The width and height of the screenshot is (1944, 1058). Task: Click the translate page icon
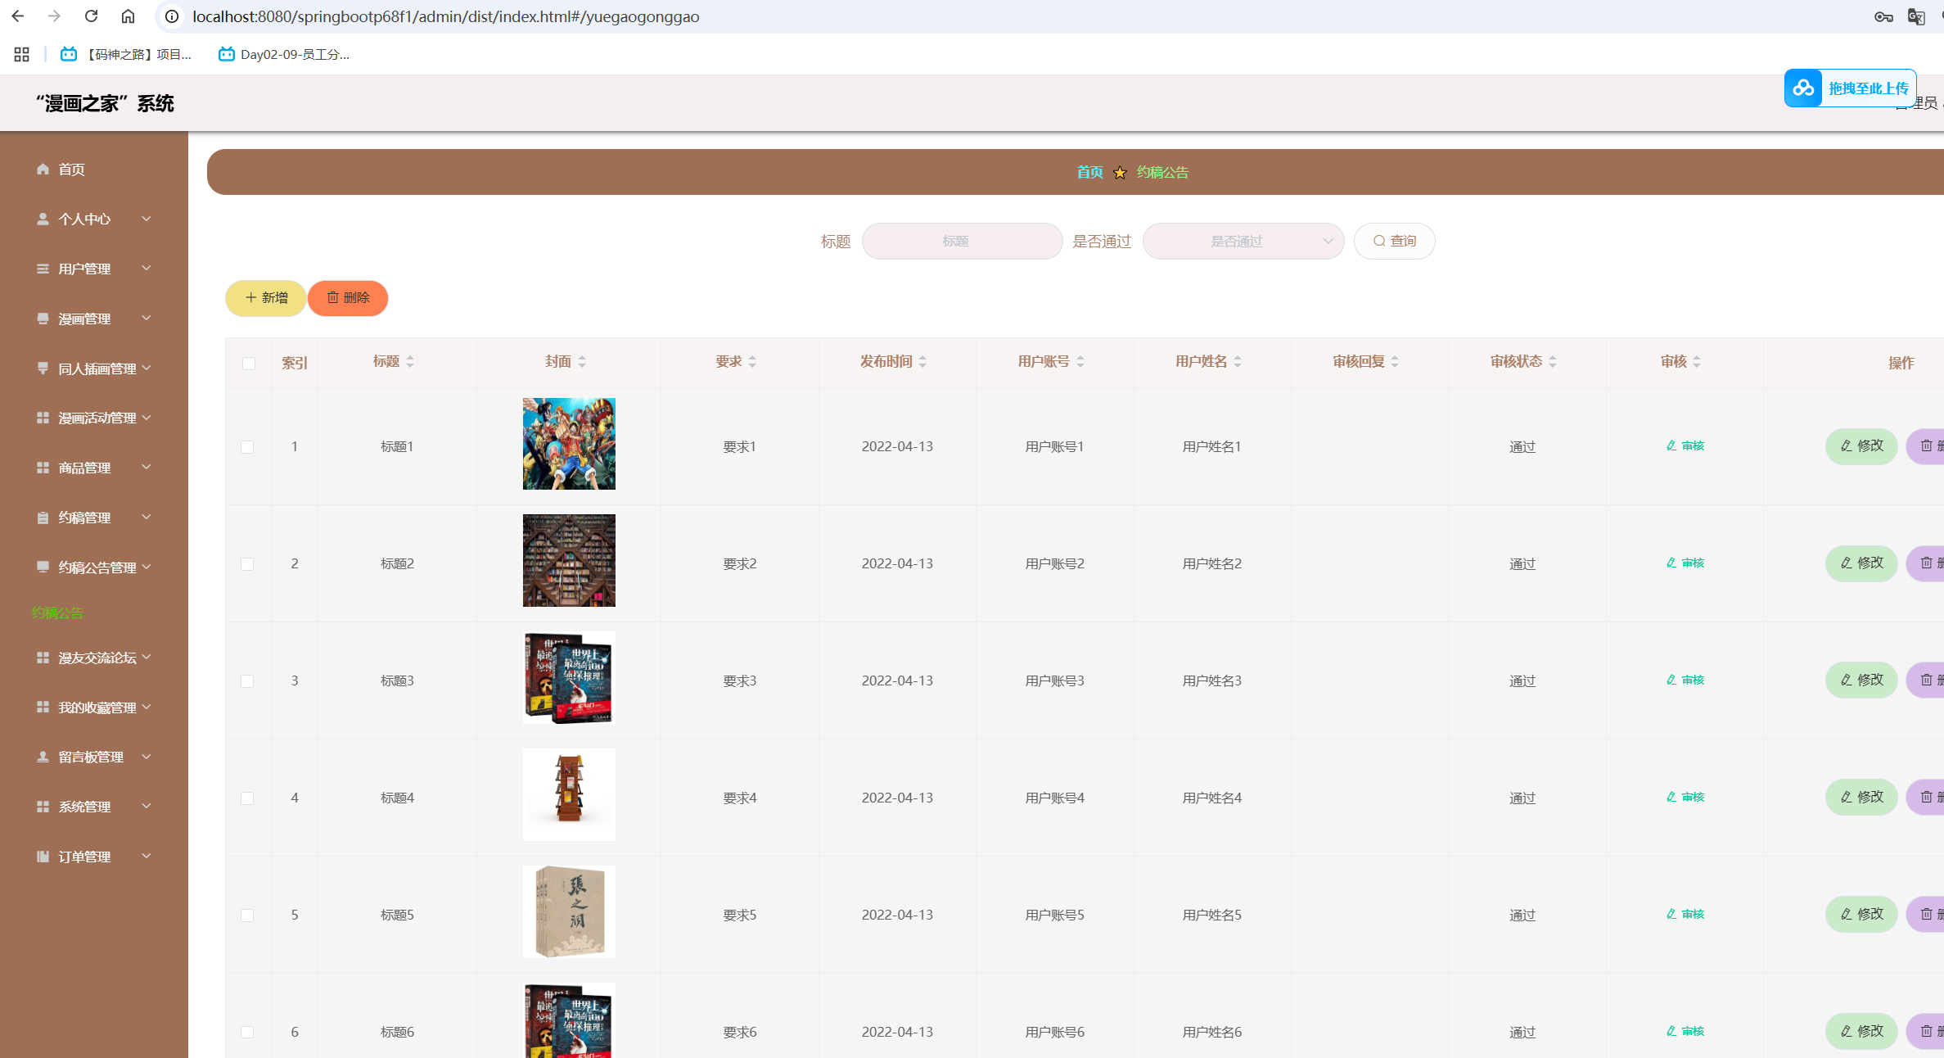[1916, 16]
